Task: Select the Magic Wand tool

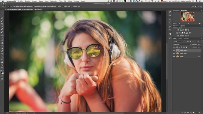Action: (2, 21)
